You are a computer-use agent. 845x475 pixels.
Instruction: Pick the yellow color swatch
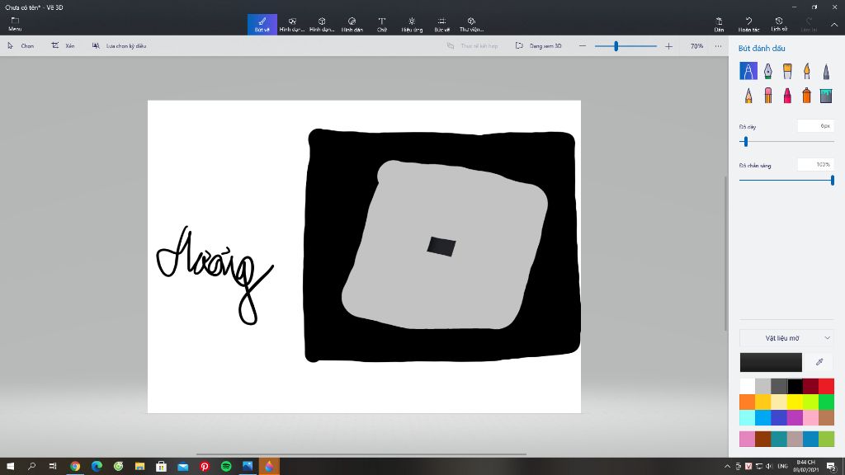[795, 402]
